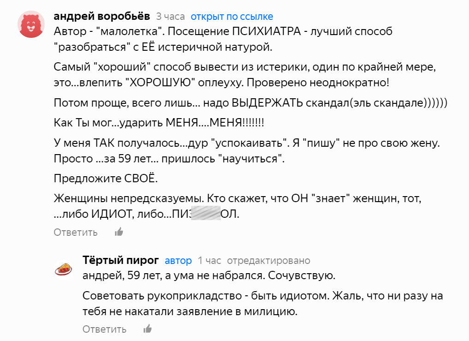Open андрей воробьёв's red lion avatar

31,24
